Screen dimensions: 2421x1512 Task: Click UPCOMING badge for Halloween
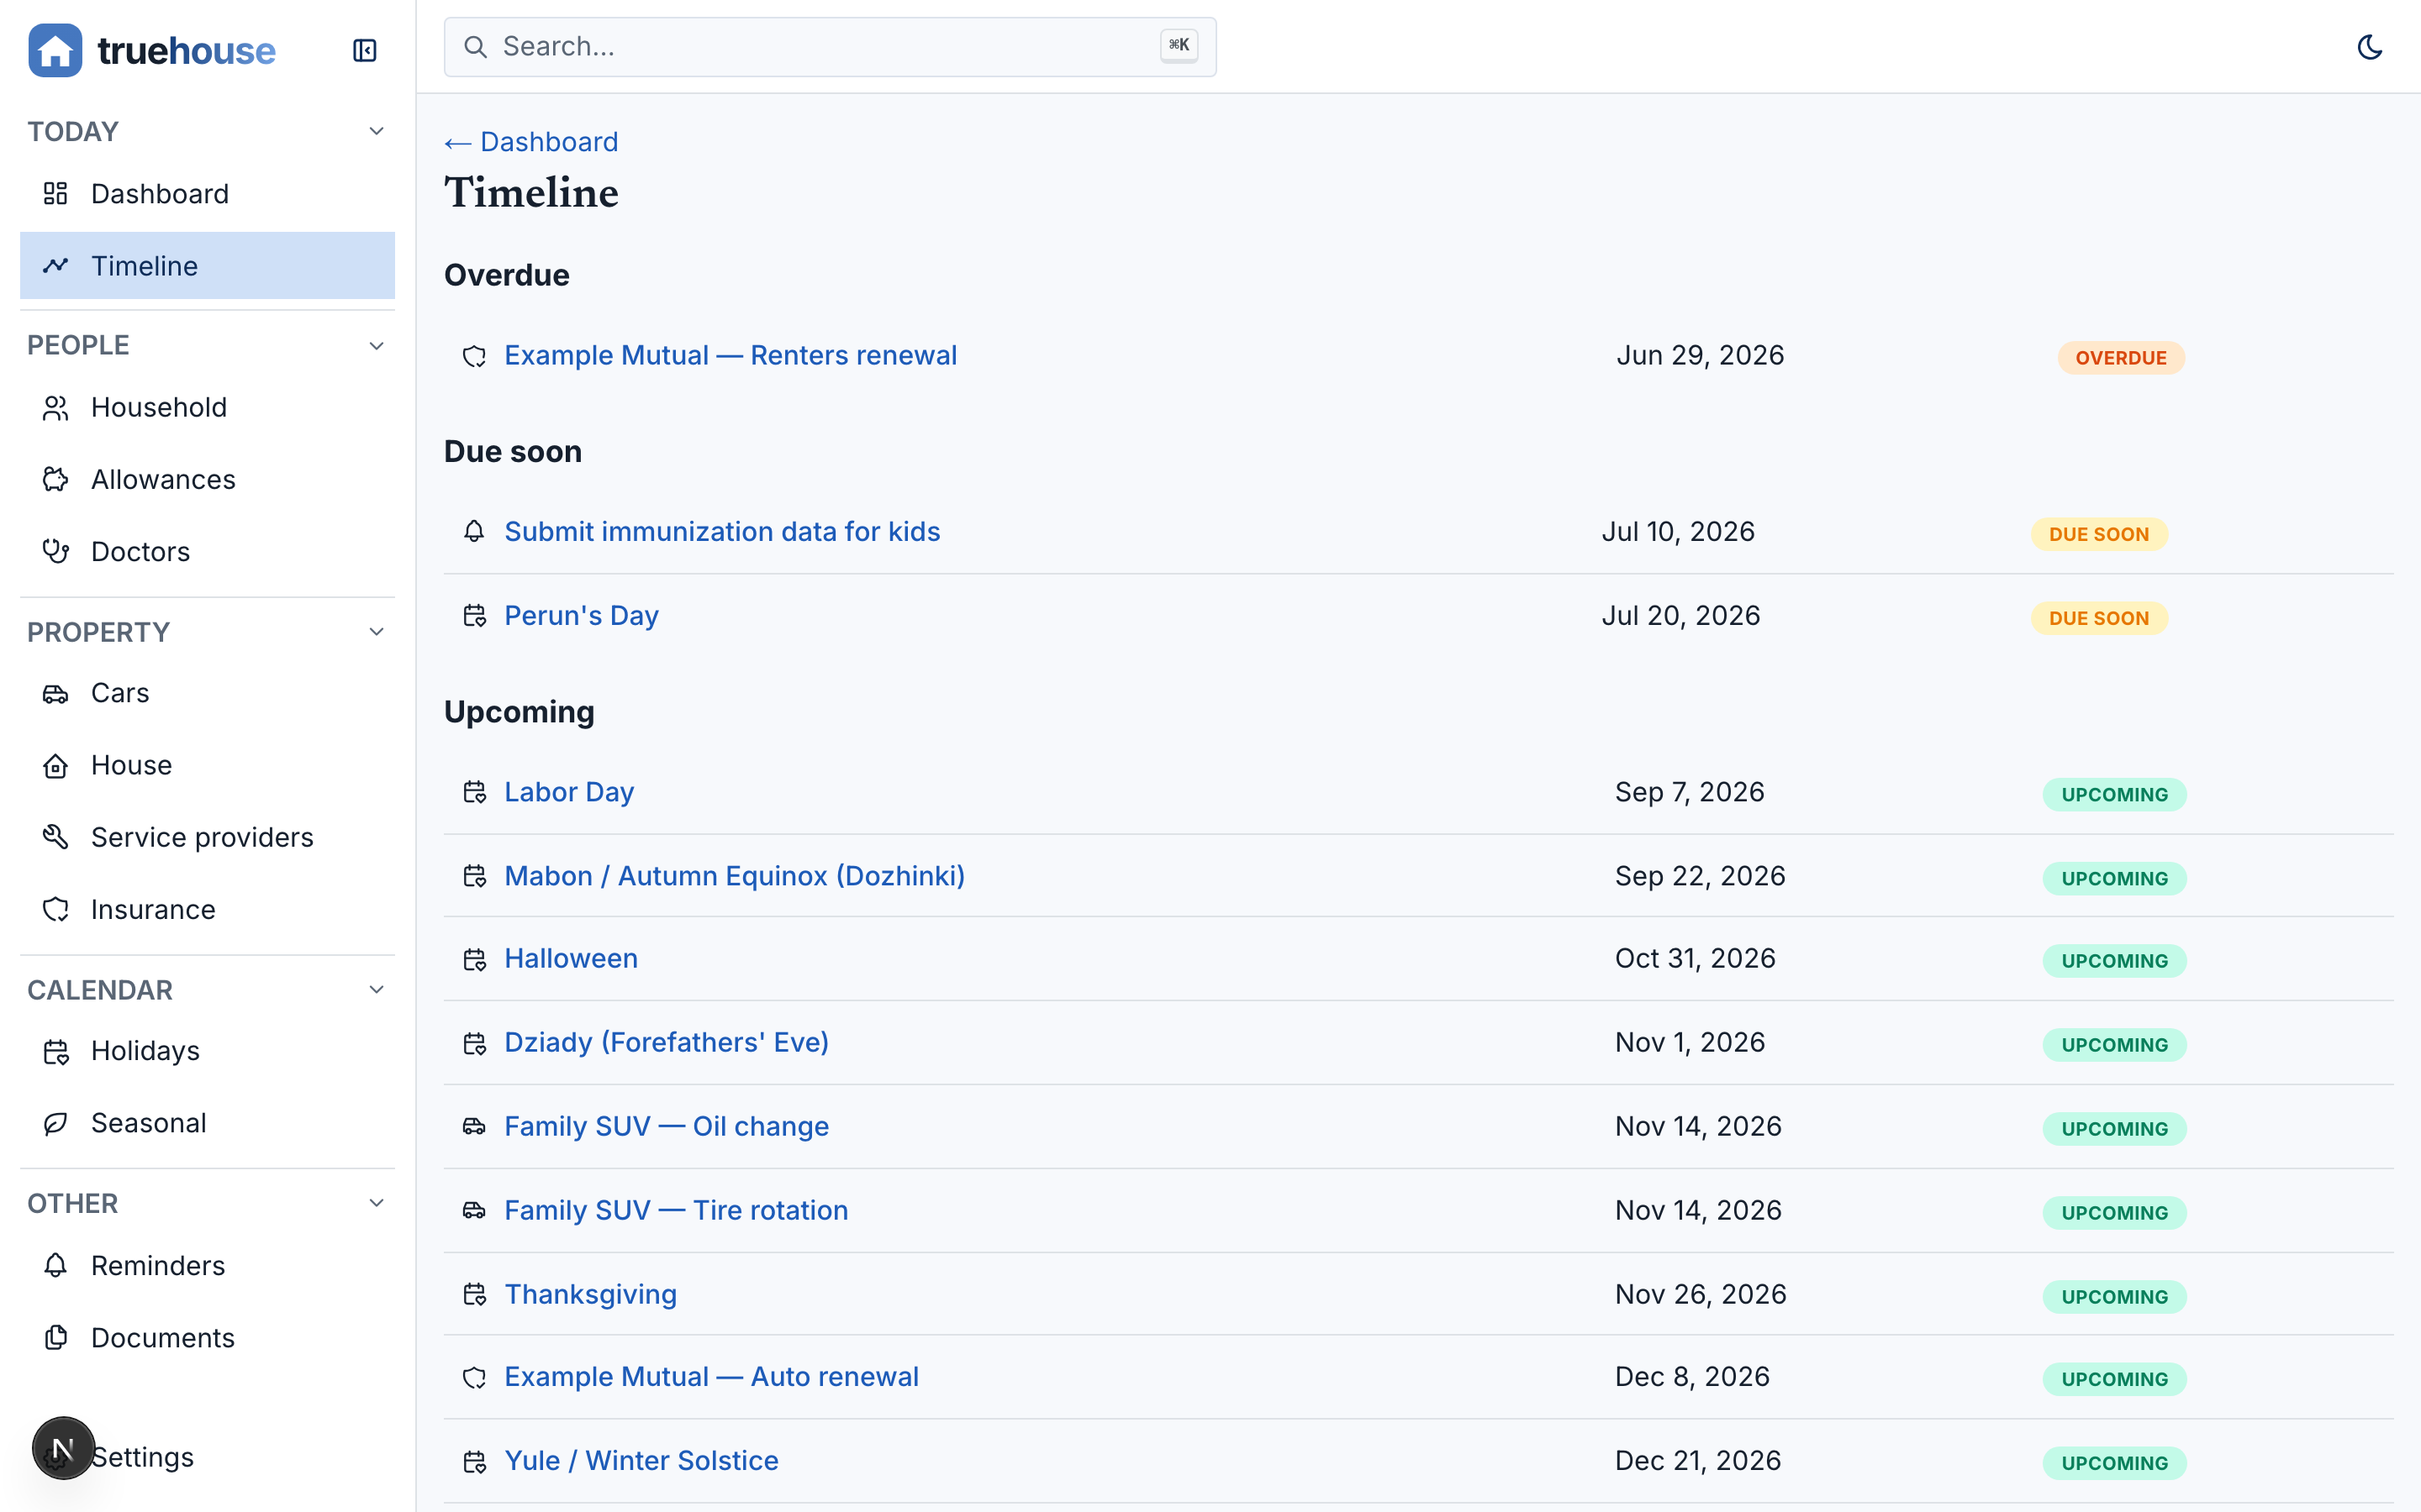coord(2114,961)
